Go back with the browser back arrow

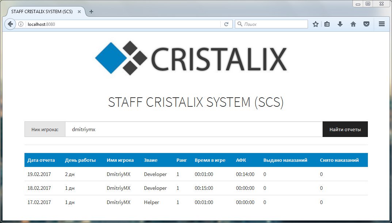pyautogui.click(x=10, y=24)
